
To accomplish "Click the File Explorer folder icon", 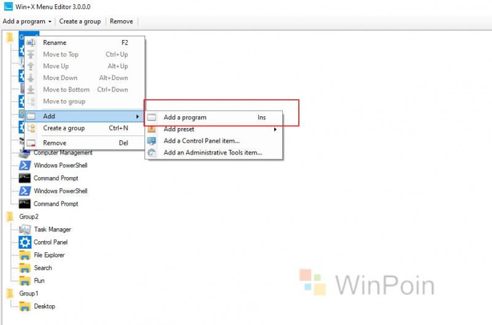I will (x=25, y=255).
